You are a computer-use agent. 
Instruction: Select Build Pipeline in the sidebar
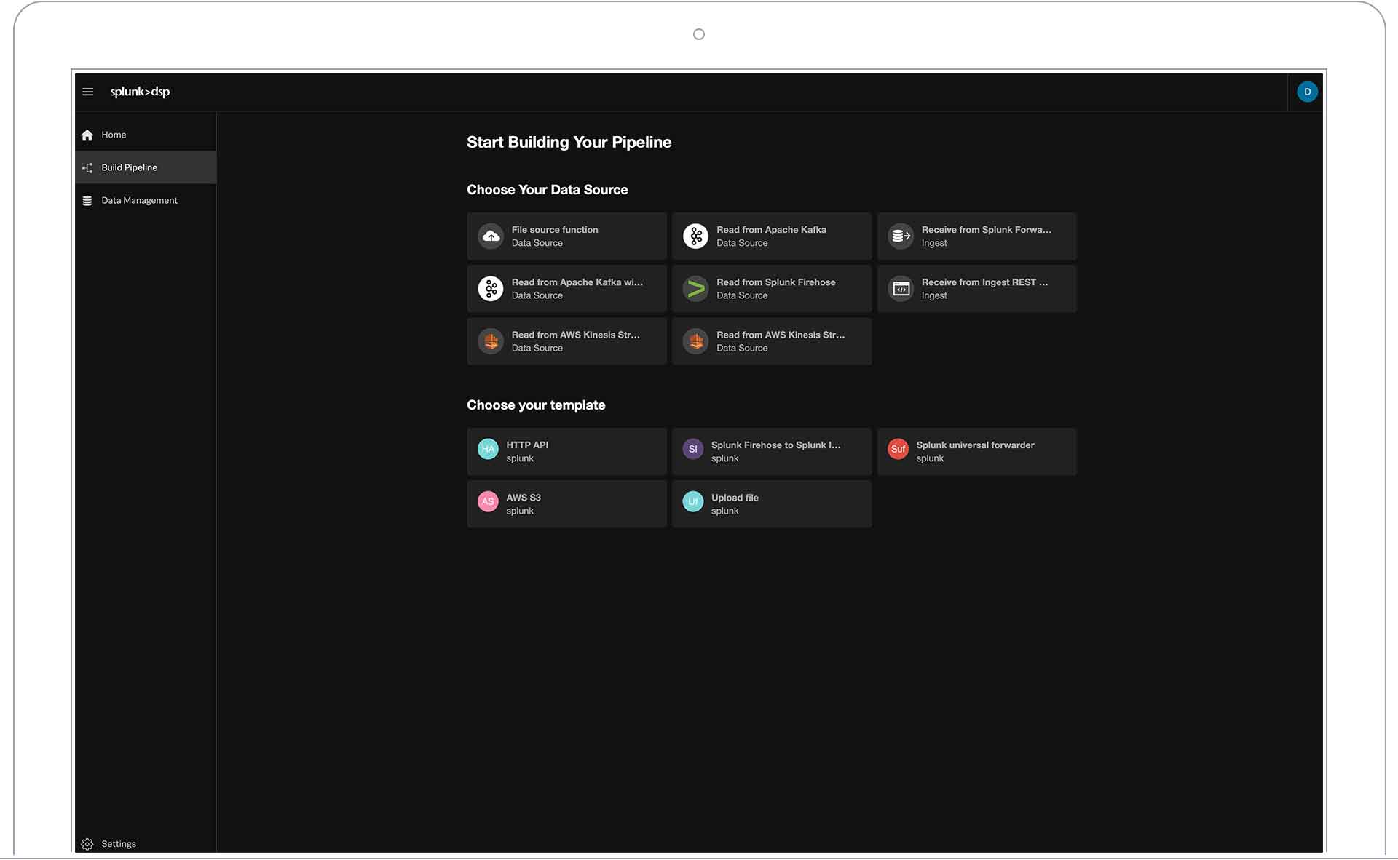coord(146,167)
